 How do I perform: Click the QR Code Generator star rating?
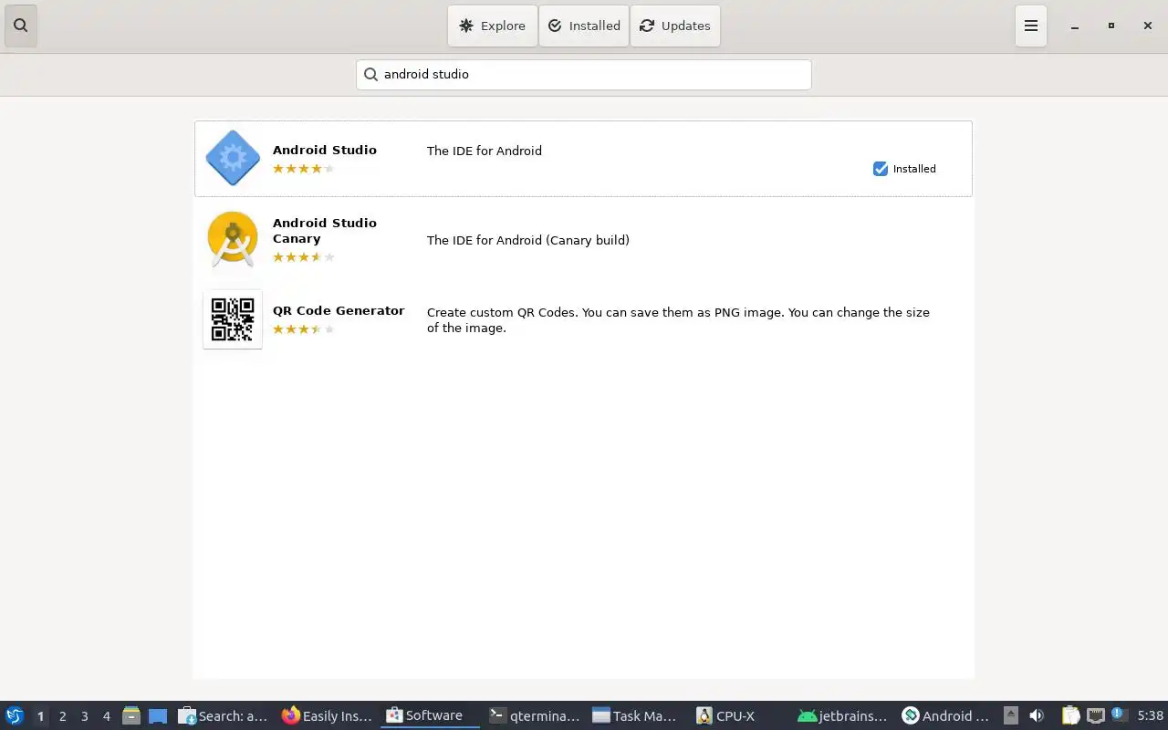tap(304, 329)
